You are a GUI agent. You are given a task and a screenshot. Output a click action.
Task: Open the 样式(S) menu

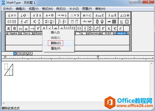tap(61, 9)
